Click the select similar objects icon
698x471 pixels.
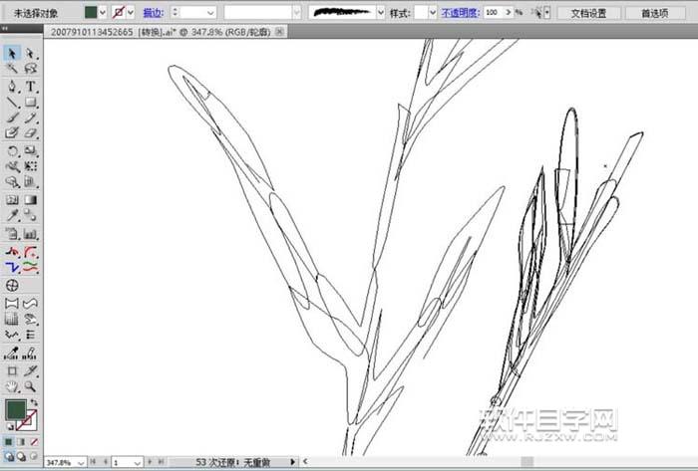pyautogui.click(x=538, y=13)
